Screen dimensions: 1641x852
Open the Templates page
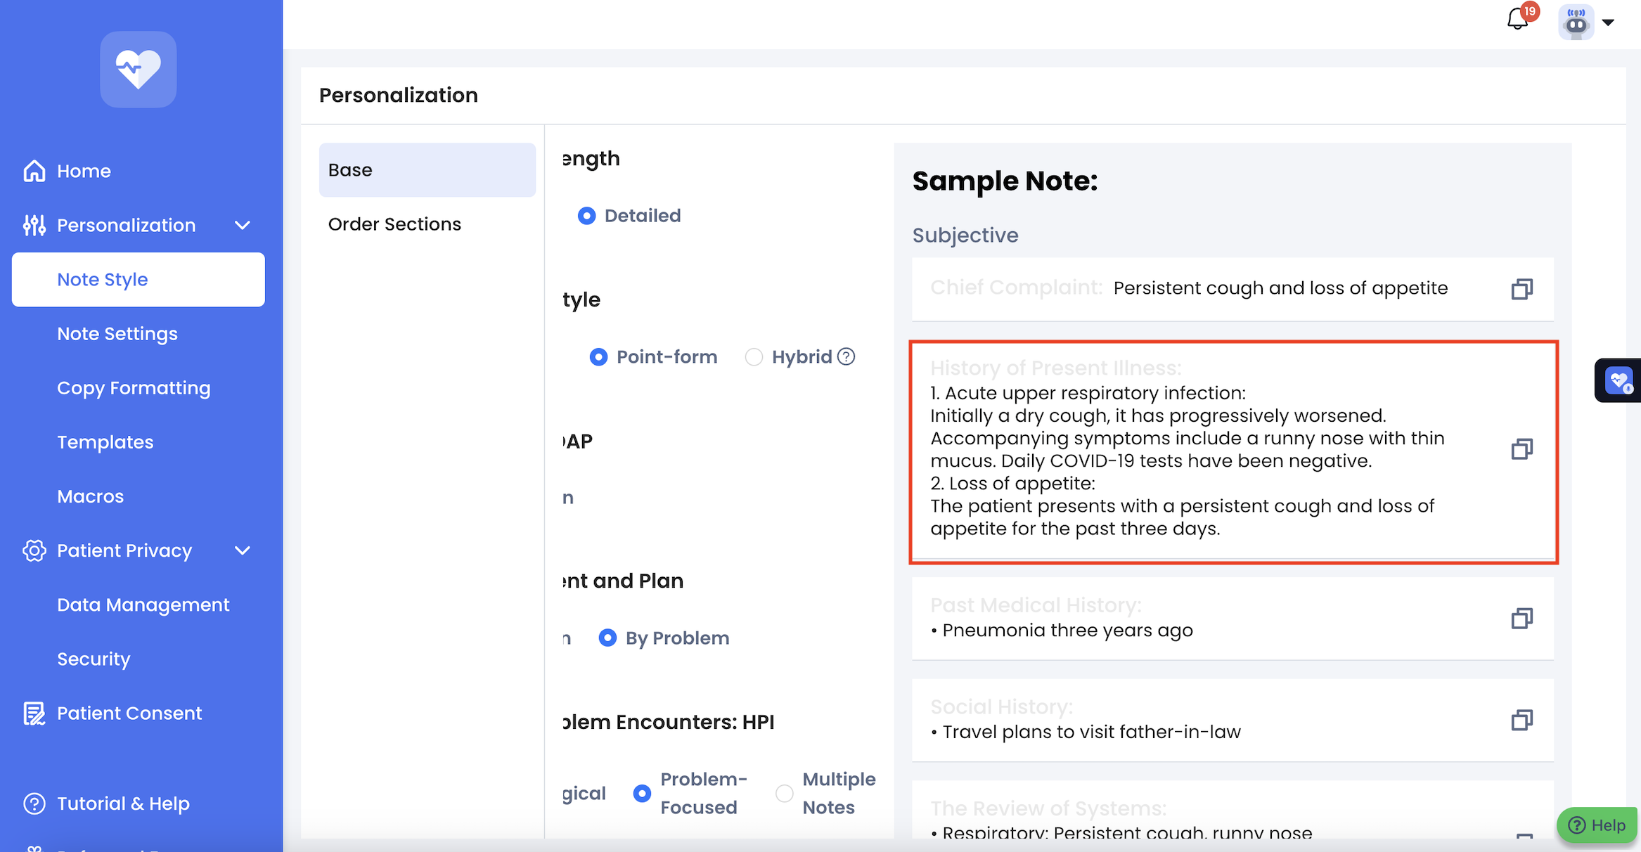(105, 442)
